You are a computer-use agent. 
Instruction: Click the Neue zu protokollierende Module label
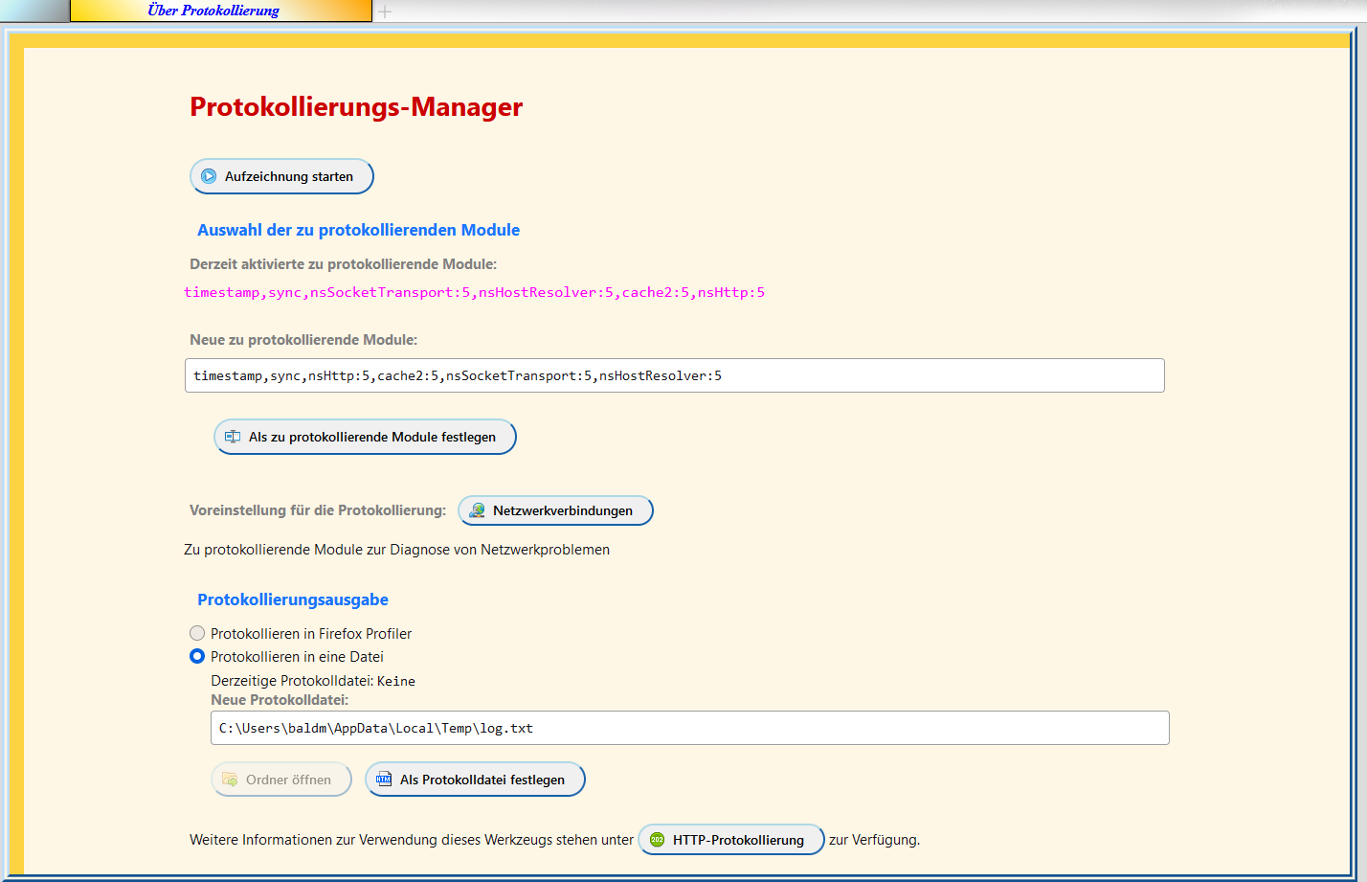click(x=303, y=340)
